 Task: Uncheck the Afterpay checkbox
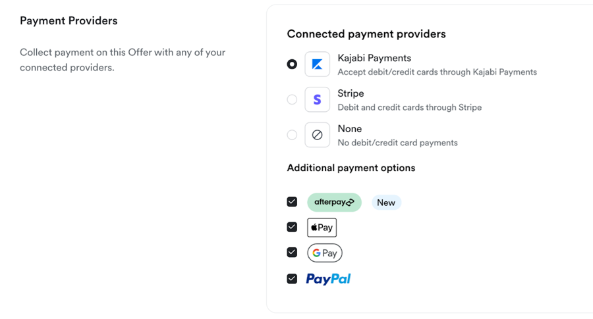click(292, 202)
